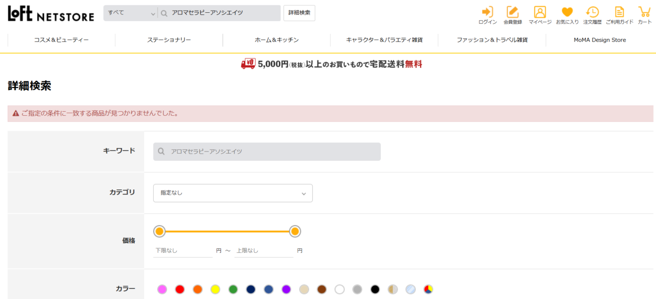Select the blue color swatch
This screenshot has width=656, height=299.
click(x=269, y=289)
